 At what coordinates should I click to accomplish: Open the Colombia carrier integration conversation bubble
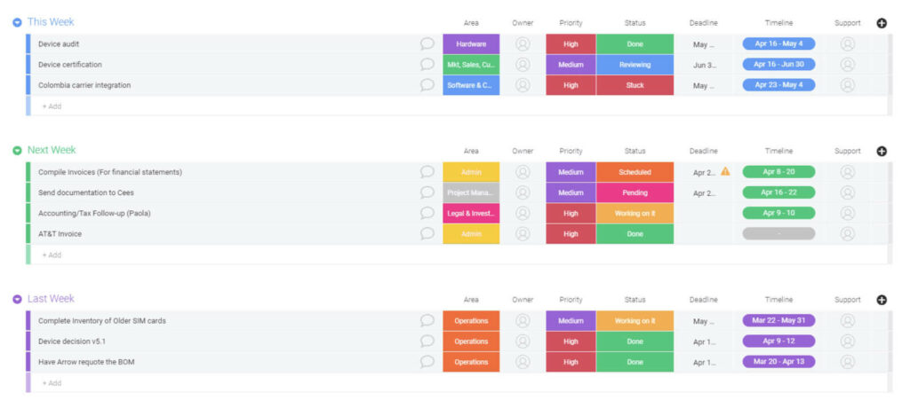click(427, 85)
